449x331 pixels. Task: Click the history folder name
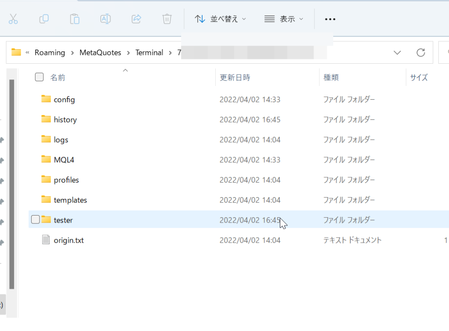[x=65, y=120]
